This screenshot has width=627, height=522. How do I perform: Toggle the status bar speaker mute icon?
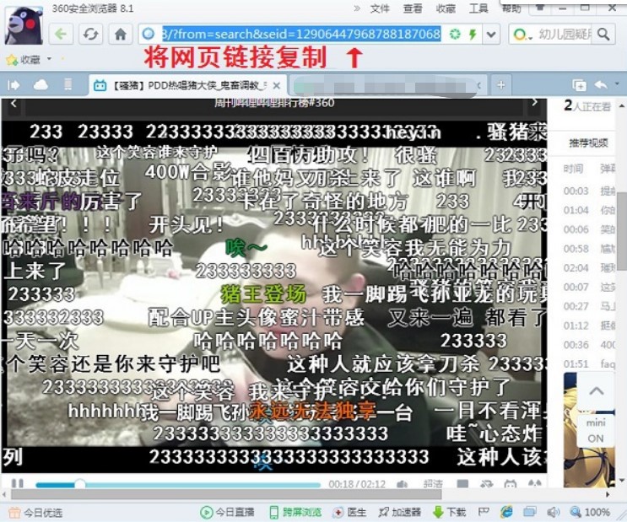click(553, 512)
